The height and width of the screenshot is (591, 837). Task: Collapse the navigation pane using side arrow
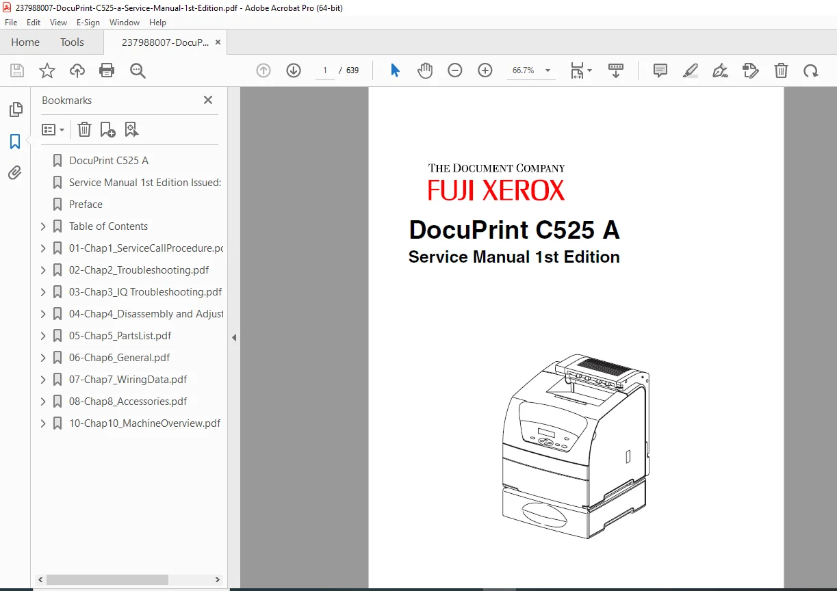[234, 337]
